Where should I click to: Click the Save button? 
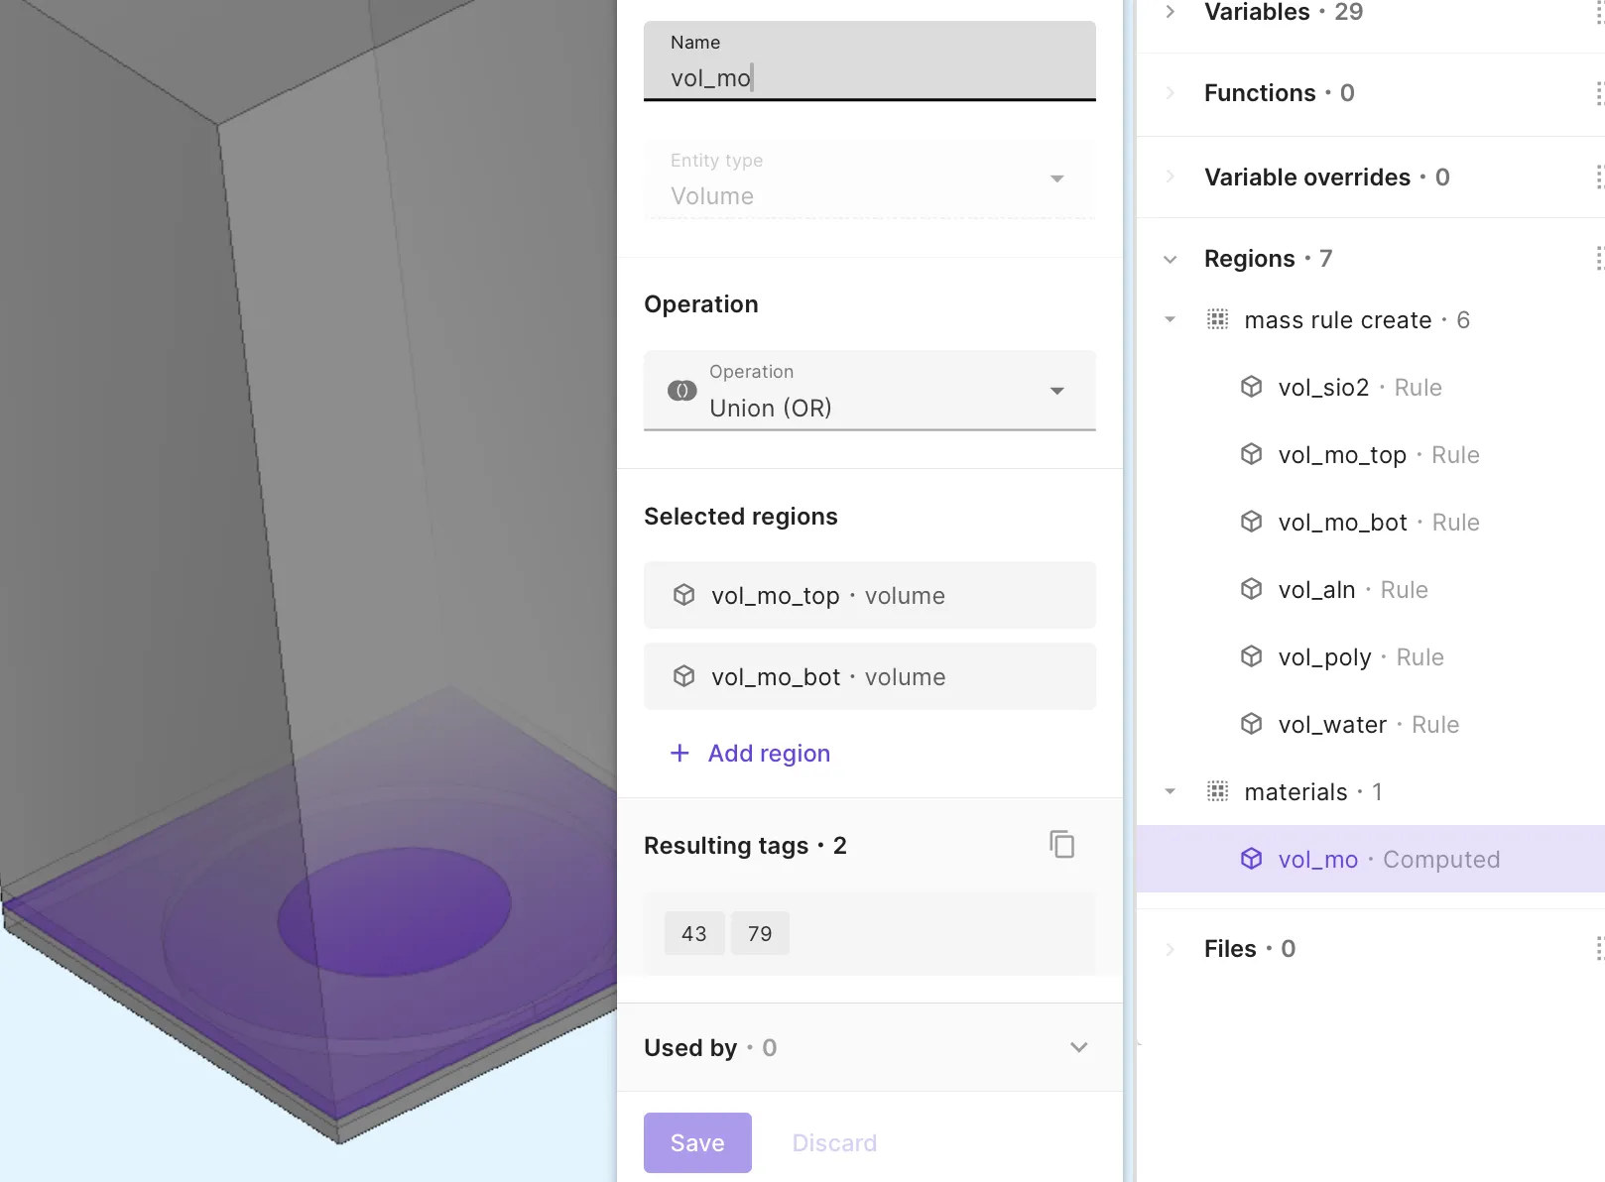click(x=697, y=1142)
